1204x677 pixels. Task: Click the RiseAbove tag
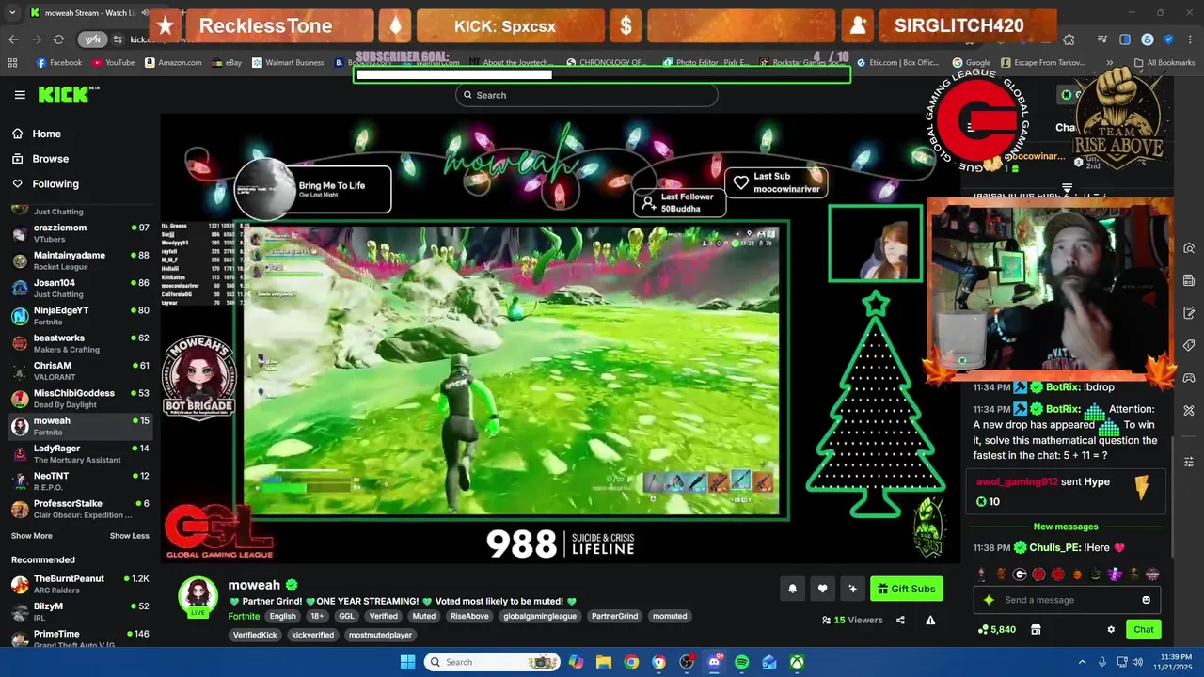(469, 616)
